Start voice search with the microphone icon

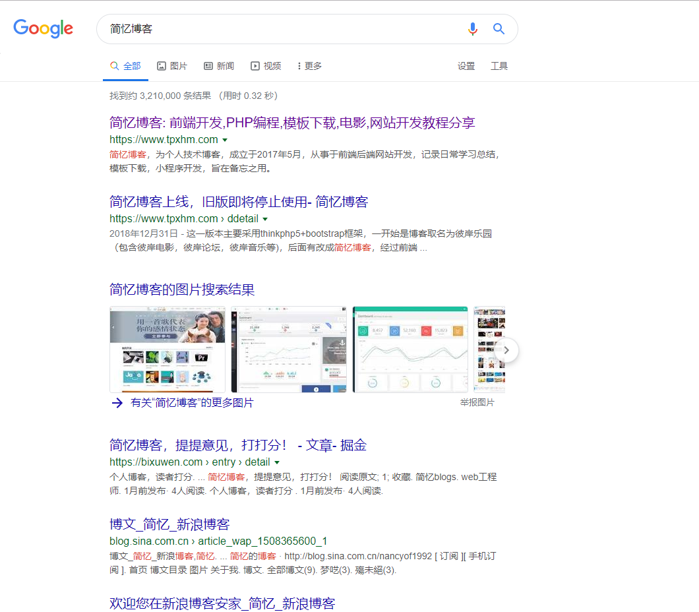pyautogui.click(x=473, y=29)
